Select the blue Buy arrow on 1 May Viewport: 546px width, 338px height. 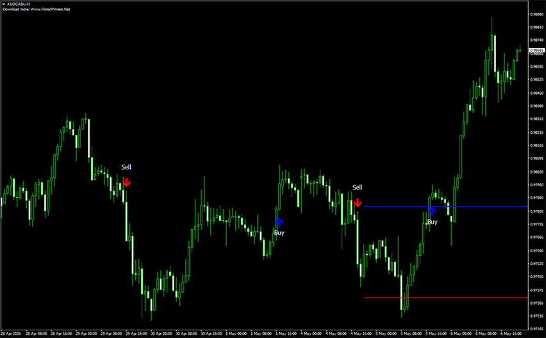pos(279,222)
